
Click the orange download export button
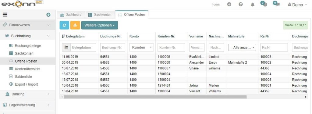tap(75, 25)
